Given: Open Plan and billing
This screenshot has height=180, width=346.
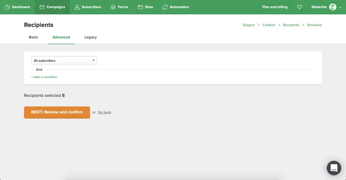Looking at the screenshot, I should click(x=275, y=7).
